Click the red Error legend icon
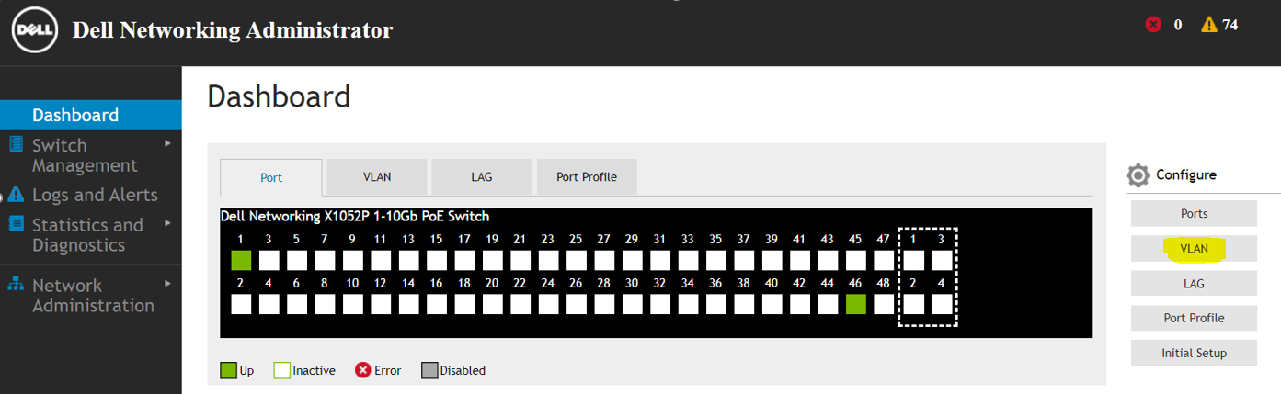This screenshot has height=394, width=1281. [x=362, y=370]
